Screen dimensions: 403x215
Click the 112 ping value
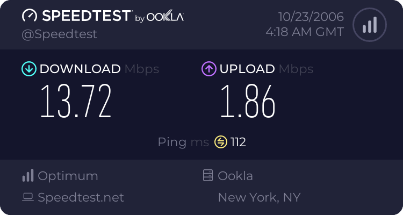coord(238,142)
